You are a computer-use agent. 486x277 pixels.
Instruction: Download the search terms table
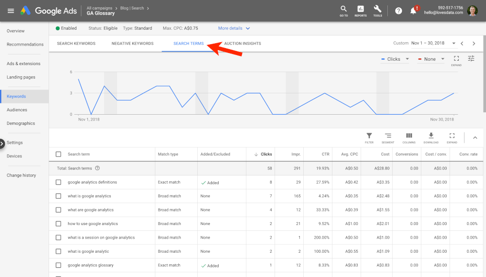[x=431, y=138]
